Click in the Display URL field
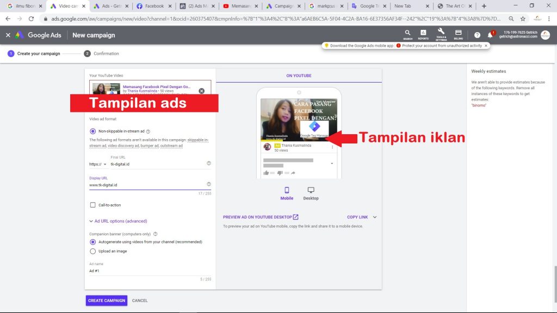Viewport: 557px width, 313px height. click(147, 185)
